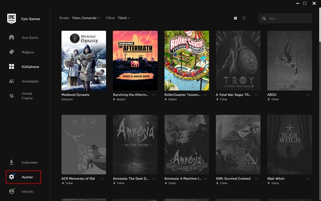The width and height of the screenshot is (321, 201).
Task: Open the Unreal Engine sidebar icon
Action: click(12, 96)
